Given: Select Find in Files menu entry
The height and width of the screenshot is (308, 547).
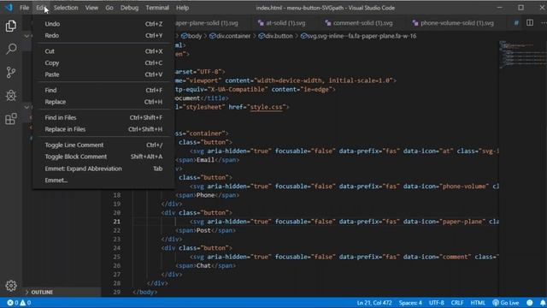Looking at the screenshot, I should pyautogui.click(x=103, y=118).
